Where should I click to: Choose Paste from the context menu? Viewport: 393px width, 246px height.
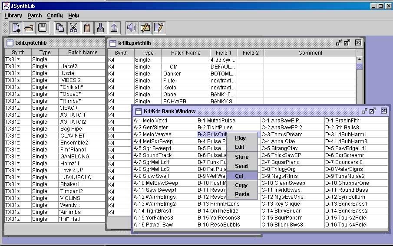coord(242,194)
